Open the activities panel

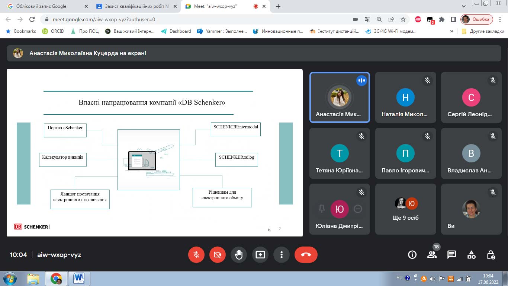tap(471, 255)
